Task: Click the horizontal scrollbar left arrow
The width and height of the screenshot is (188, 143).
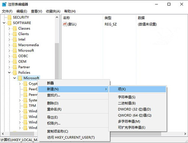Action: (3, 134)
